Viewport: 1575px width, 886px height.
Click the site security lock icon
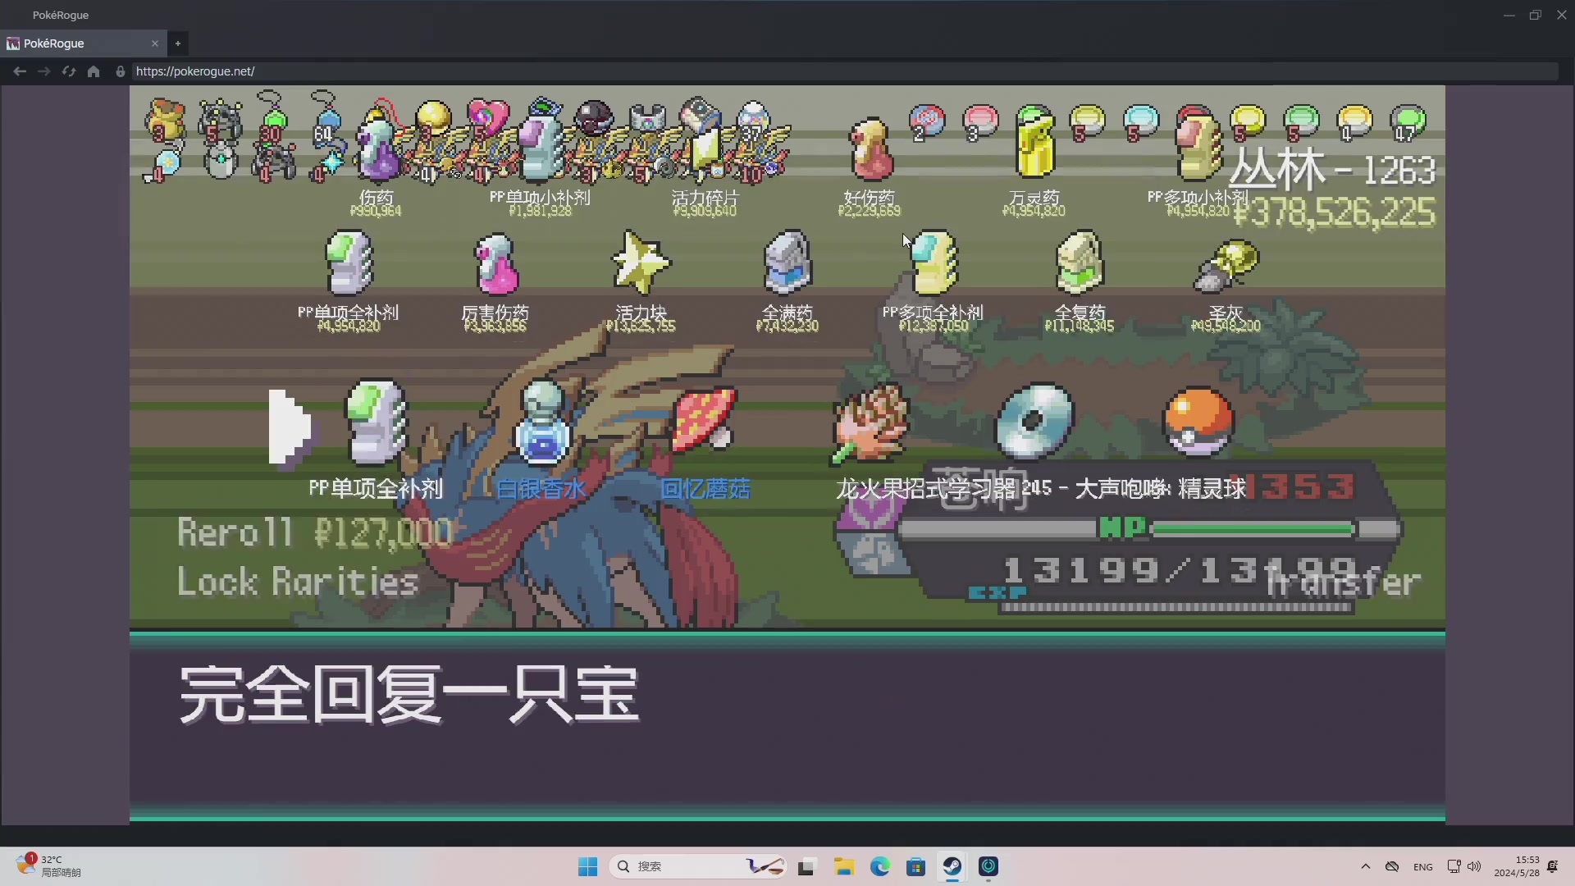(121, 71)
